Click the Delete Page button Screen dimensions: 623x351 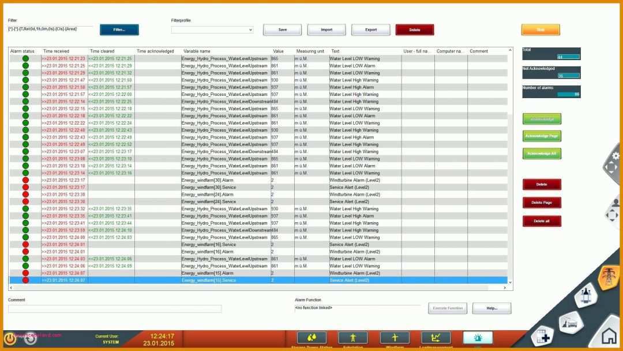(x=542, y=203)
